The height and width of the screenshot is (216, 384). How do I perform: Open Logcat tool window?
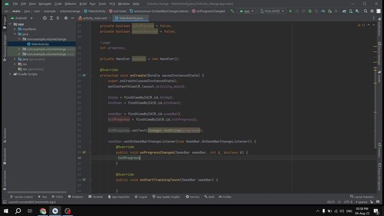click(141, 197)
